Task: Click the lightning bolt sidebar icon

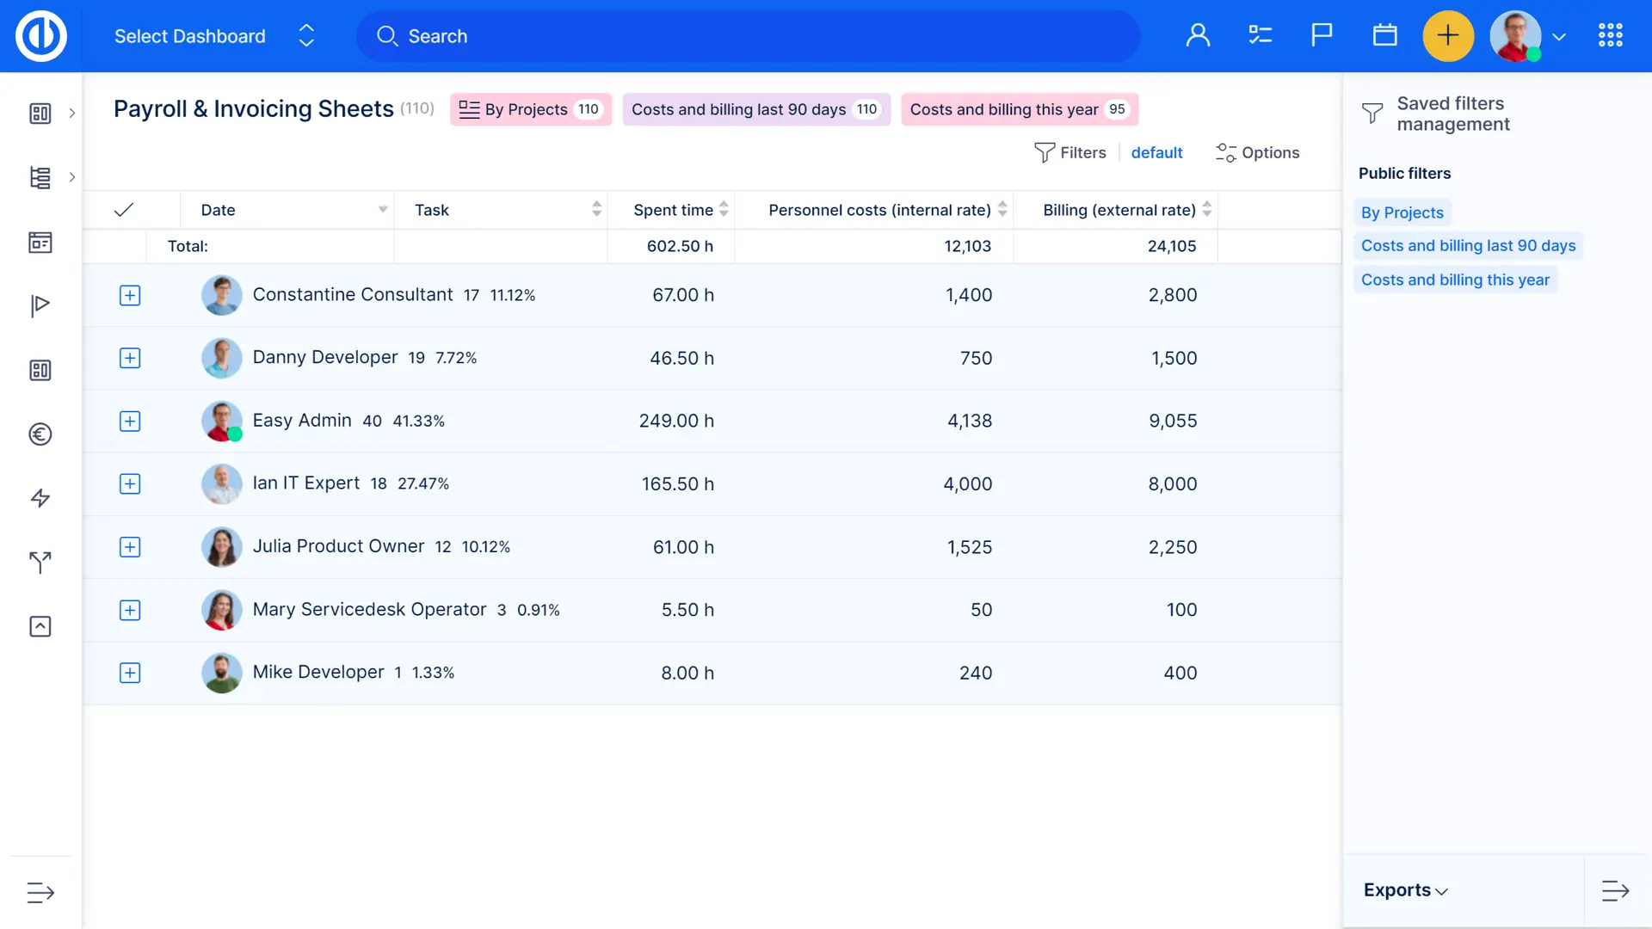Action: (x=40, y=498)
